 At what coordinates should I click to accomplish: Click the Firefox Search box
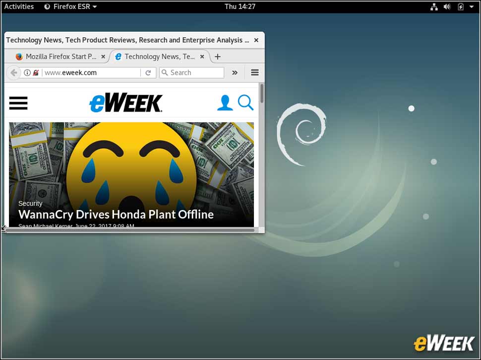tap(192, 73)
